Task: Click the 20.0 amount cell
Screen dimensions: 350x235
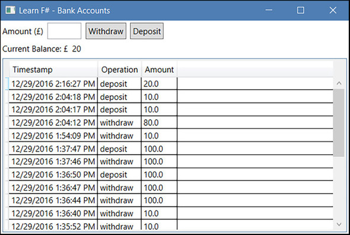Action: pyautogui.click(x=159, y=83)
